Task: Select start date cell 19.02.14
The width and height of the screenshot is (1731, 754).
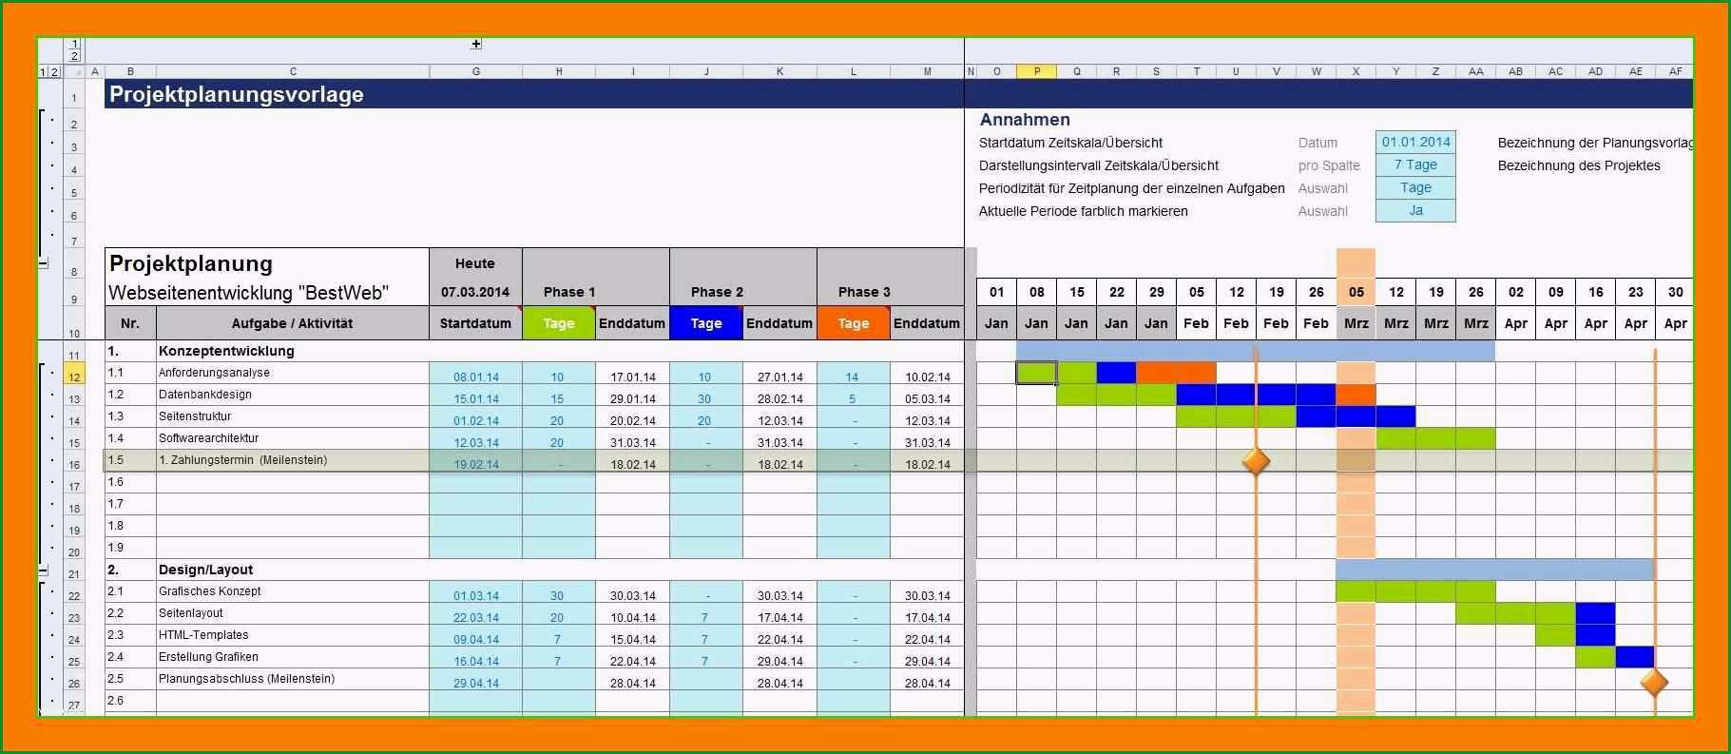Action: click(x=476, y=461)
